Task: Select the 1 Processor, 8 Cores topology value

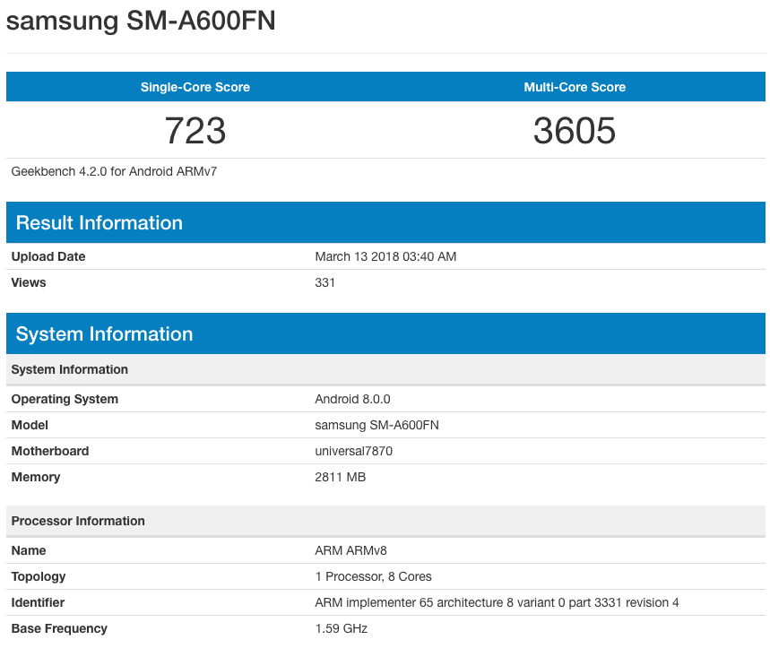Action: pyautogui.click(x=373, y=576)
